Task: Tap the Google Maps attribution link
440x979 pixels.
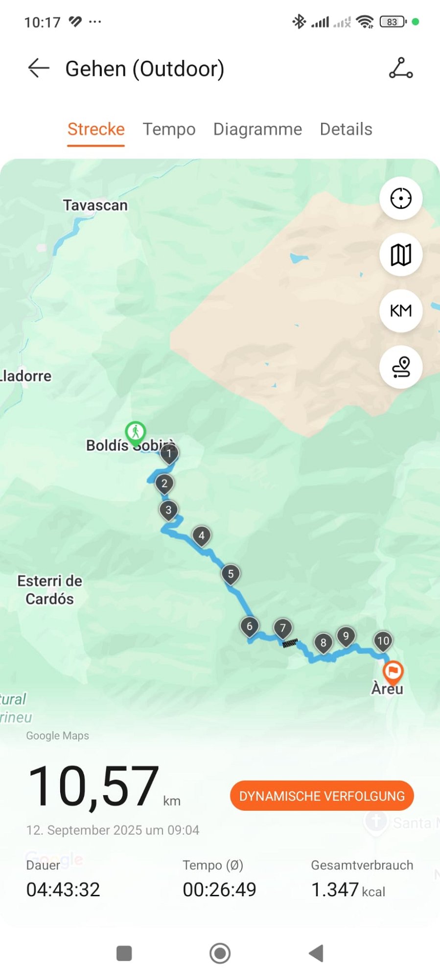Action: (57, 736)
